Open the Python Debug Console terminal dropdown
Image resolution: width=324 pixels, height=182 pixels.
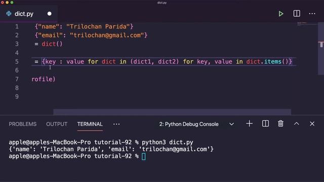click(x=196, y=124)
